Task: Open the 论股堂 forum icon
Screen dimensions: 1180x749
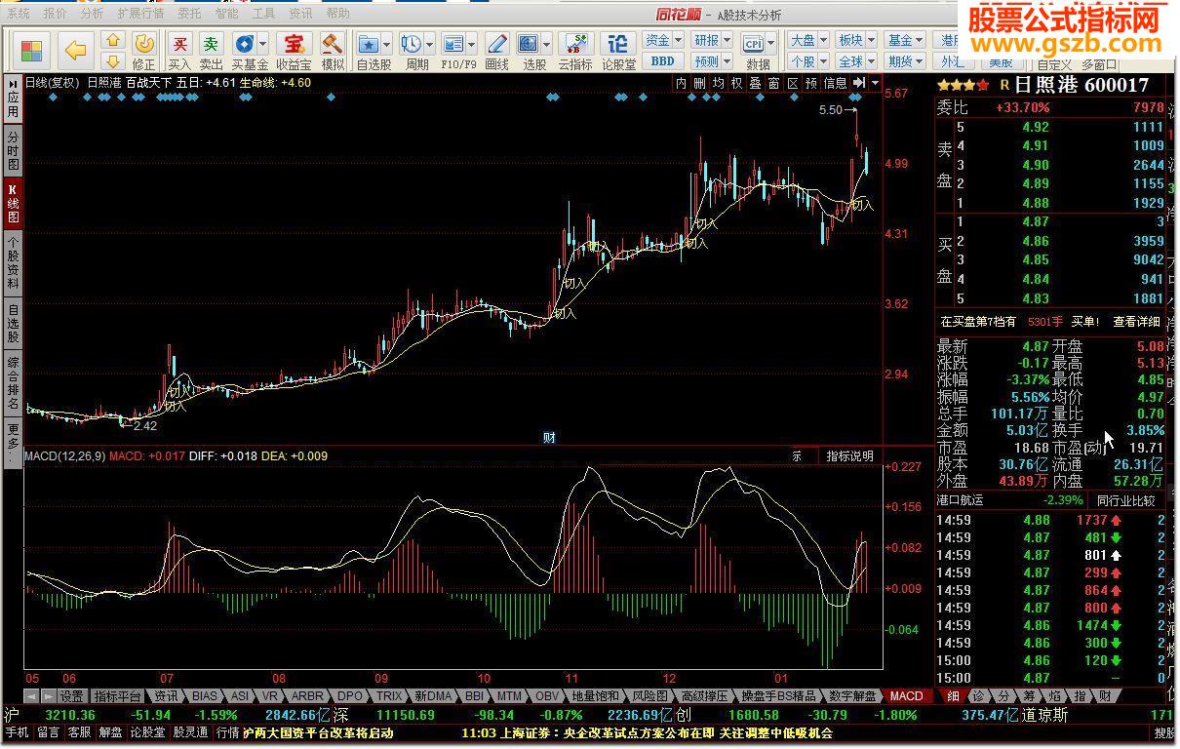Action: click(618, 51)
